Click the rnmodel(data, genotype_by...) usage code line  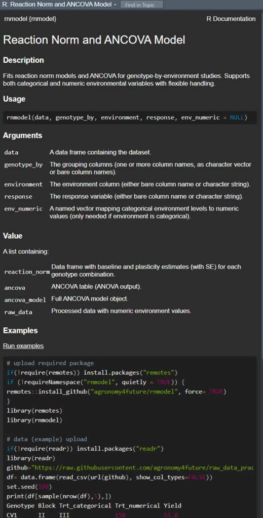[127, 117]
